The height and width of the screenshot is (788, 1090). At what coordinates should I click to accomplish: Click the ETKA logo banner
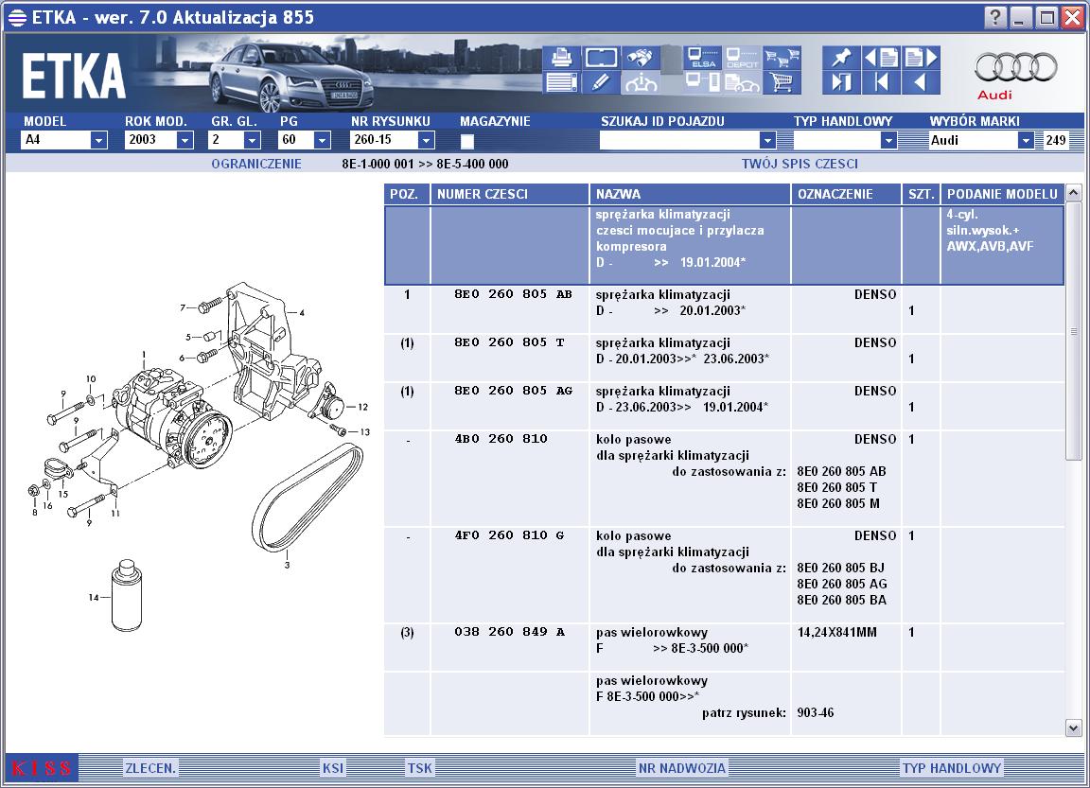point(74,75)
